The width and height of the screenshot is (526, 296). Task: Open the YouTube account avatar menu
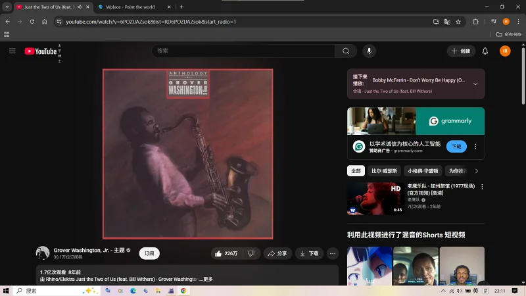click(505, 51)
